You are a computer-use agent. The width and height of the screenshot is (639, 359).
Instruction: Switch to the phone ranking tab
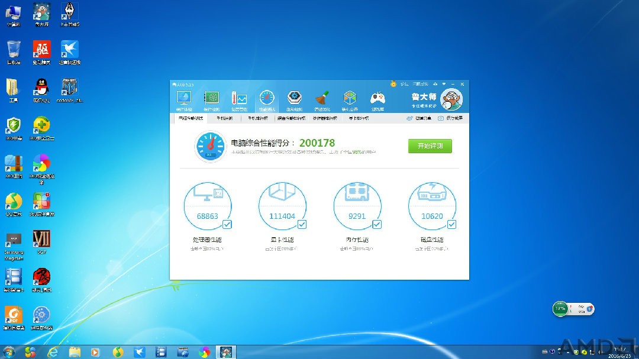pos(257,118)
